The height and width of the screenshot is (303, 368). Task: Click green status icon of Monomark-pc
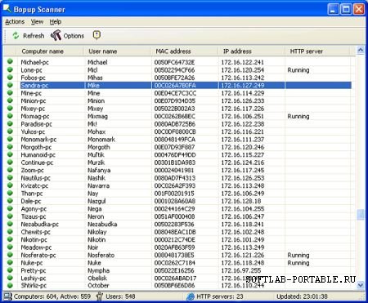(10, 139)
